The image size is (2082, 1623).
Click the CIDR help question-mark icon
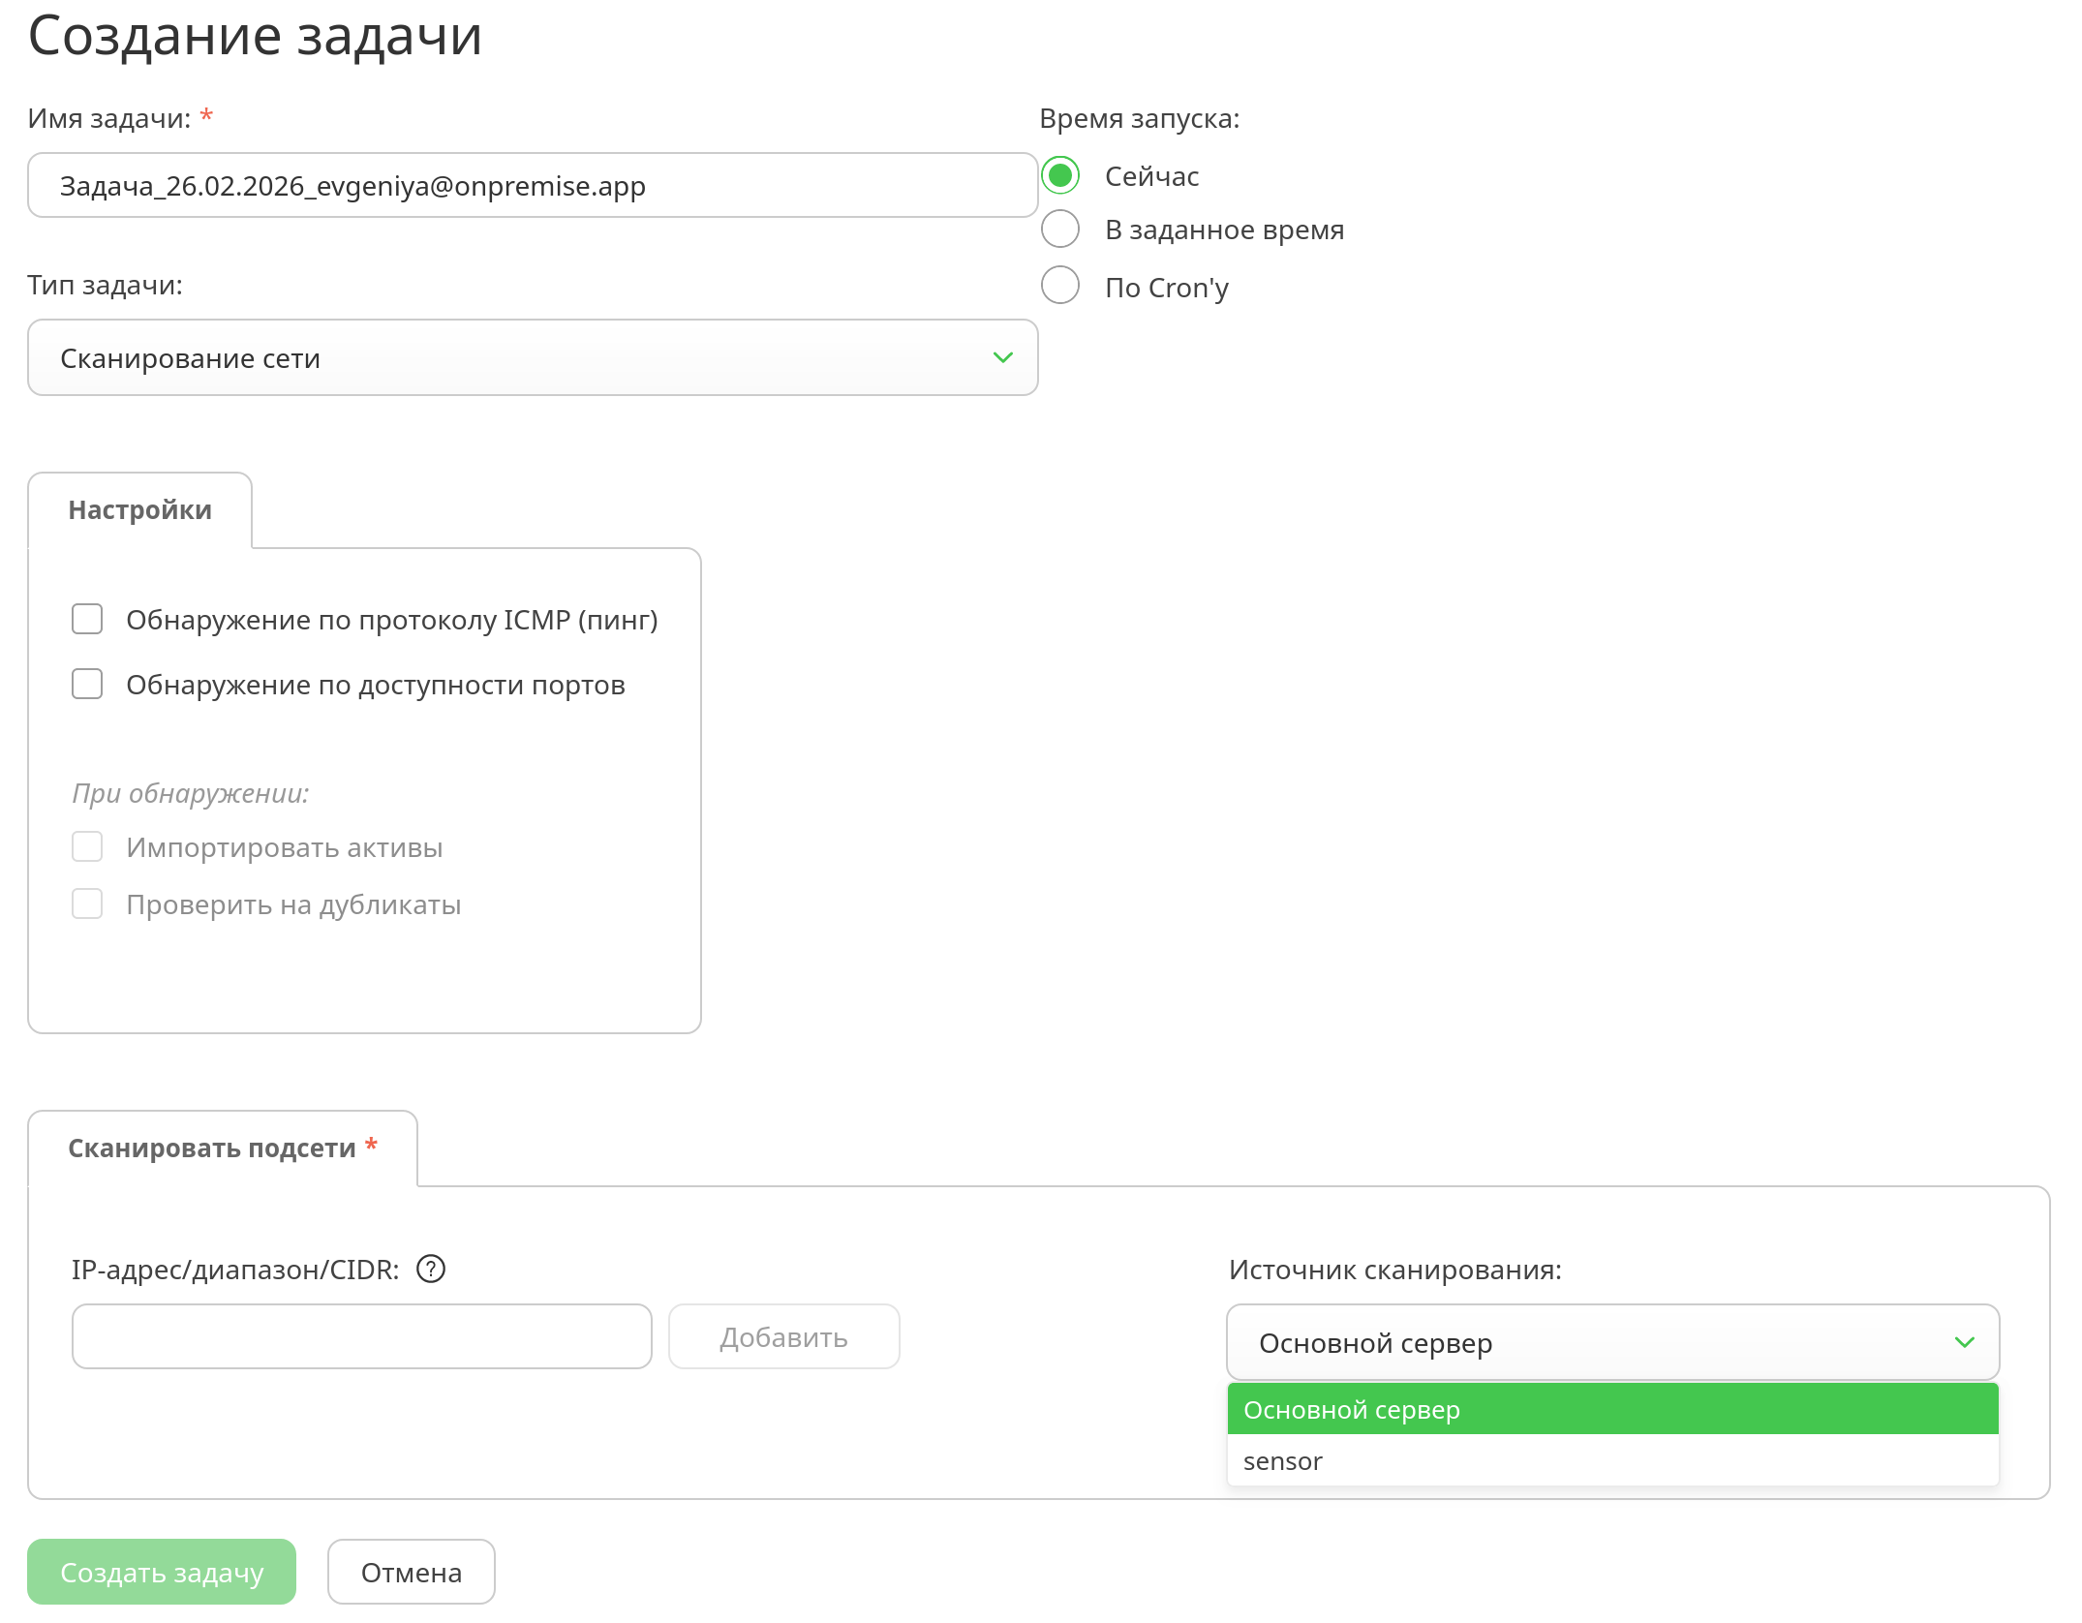tap(430, 1269)
